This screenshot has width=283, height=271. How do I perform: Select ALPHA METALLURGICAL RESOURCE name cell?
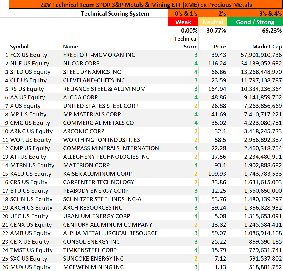click(x=115, y=233)
